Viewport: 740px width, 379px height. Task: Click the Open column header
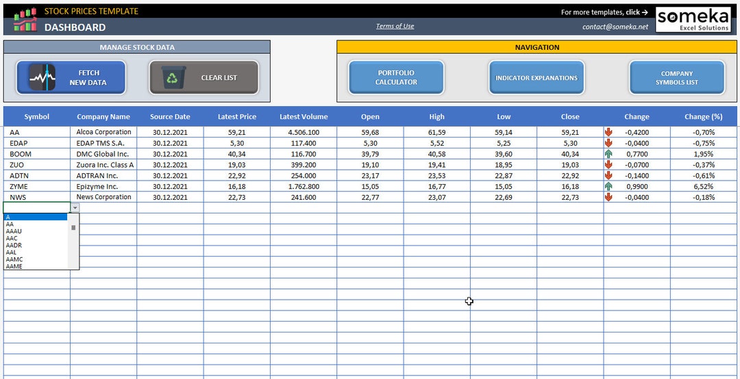(370, 116)
